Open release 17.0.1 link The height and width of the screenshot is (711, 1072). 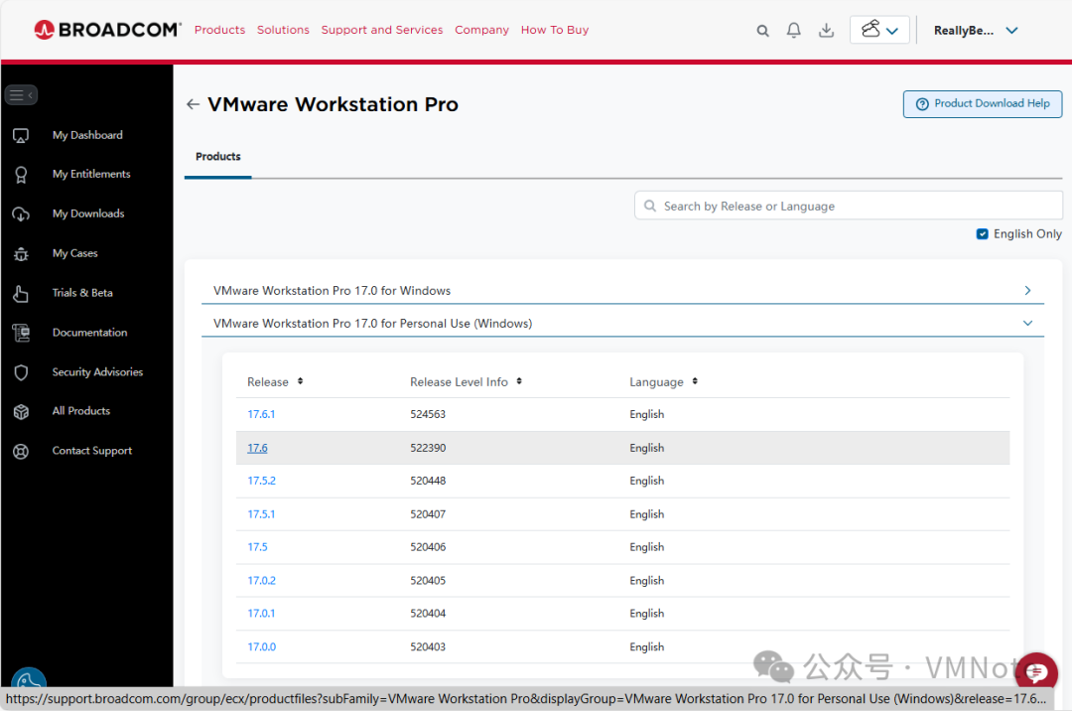(x=261, y=614)
